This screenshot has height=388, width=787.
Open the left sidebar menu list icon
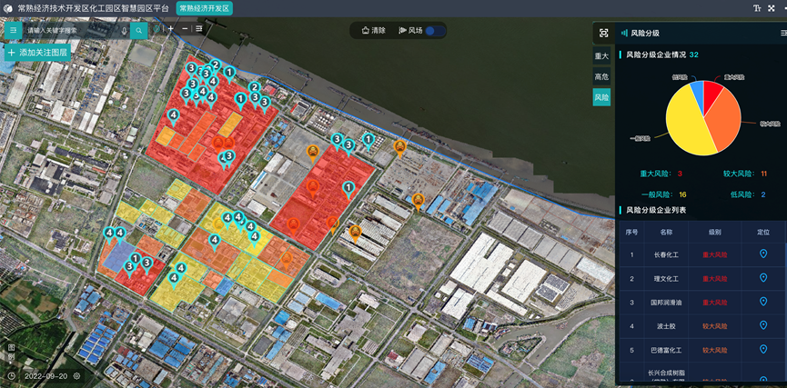[x=14, y=30]
